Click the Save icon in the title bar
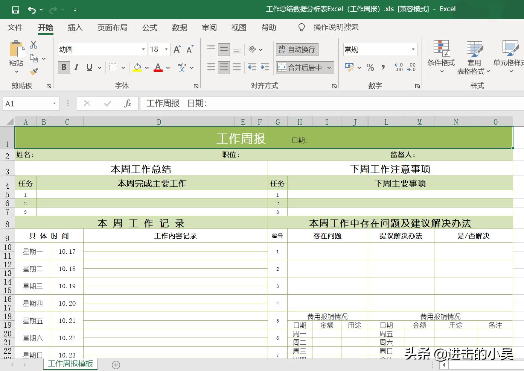Viewport: 524px width, 371px height. pyautogui.click(x=15, y=10)
